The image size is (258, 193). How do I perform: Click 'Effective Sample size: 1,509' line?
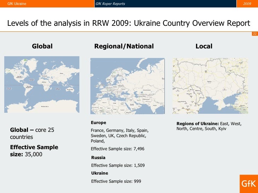click(x=118, y=165)
